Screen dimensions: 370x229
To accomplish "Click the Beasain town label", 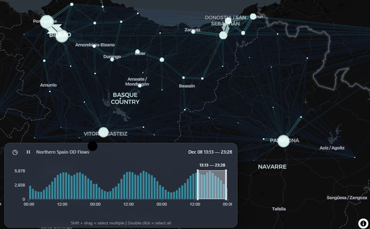I will coord(187,86).
